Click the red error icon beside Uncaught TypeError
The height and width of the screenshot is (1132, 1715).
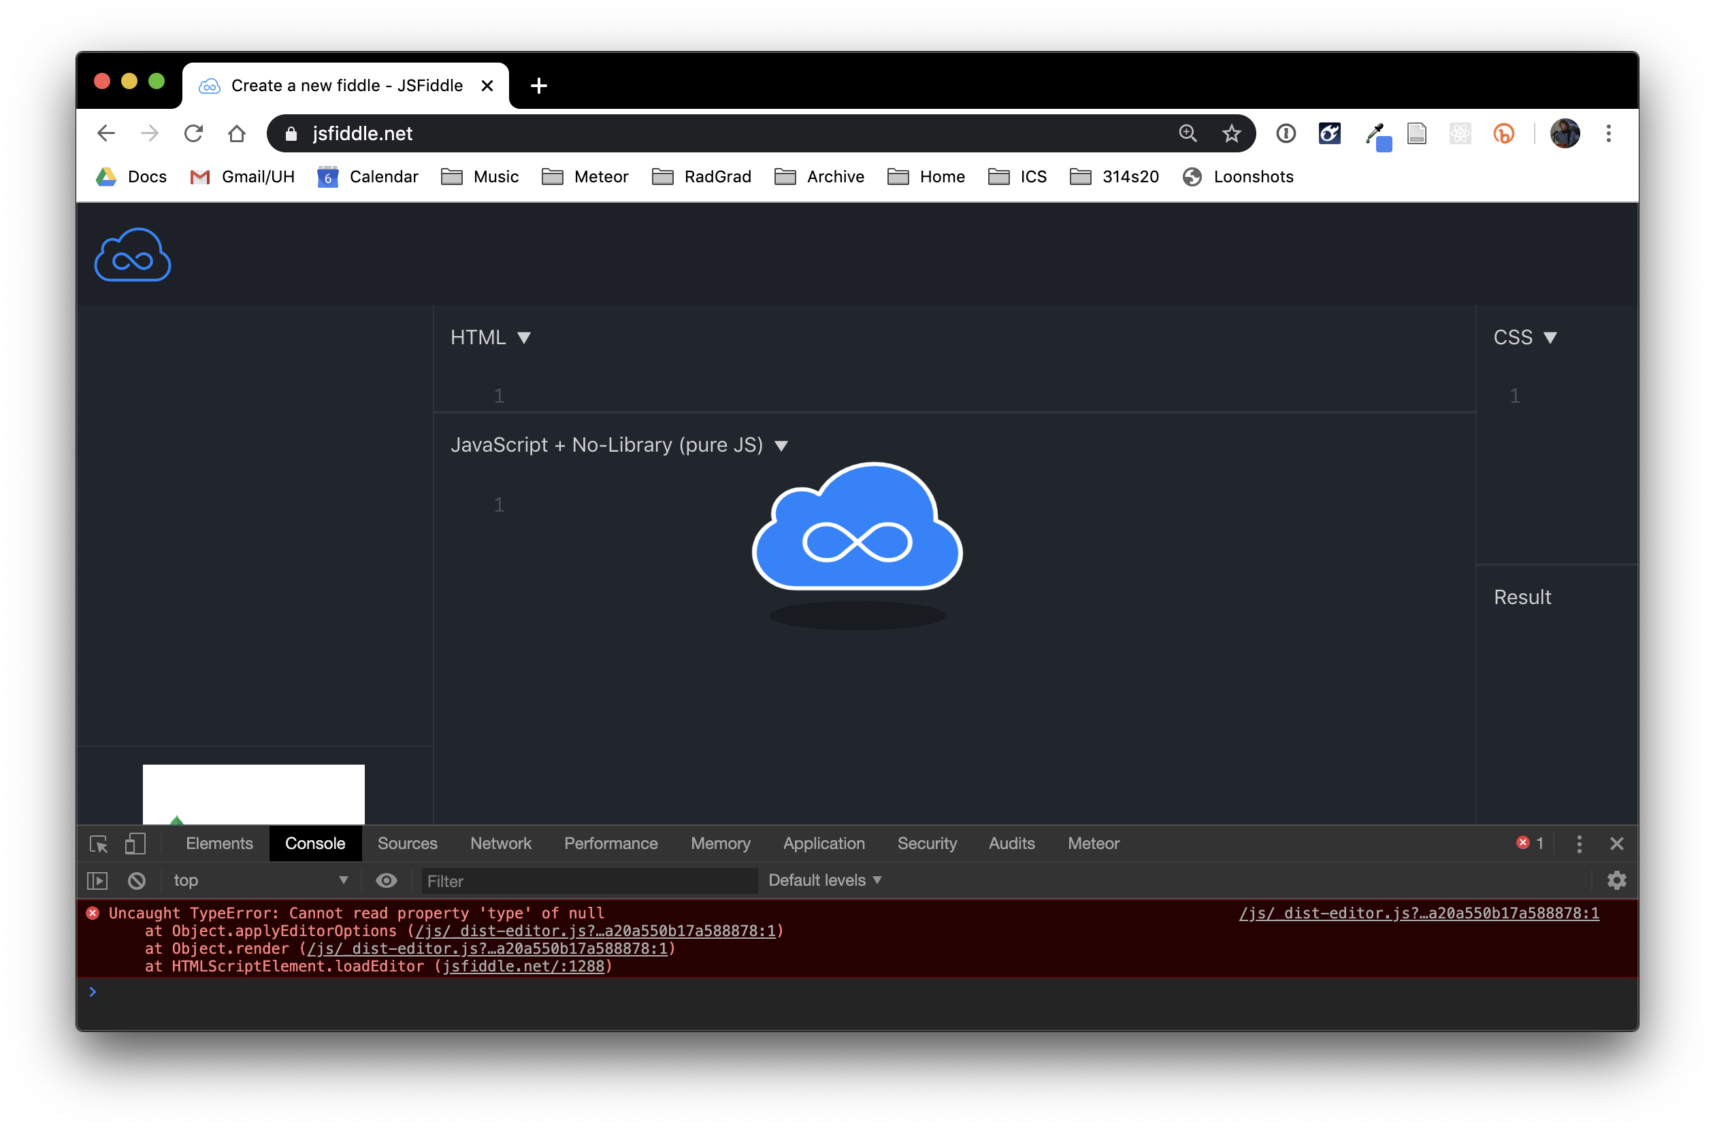93,912
